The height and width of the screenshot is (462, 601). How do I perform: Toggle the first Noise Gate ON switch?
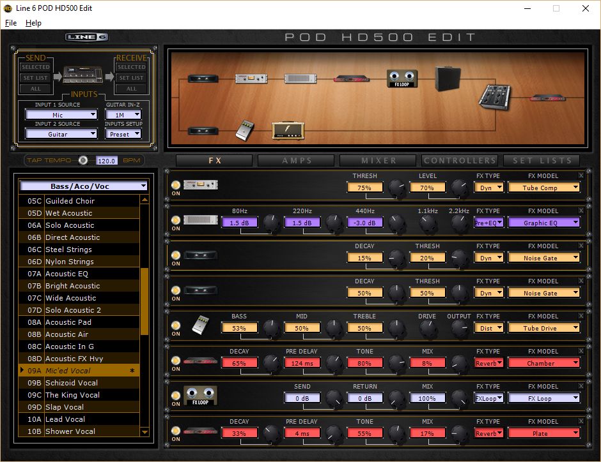tap(176, 255)
